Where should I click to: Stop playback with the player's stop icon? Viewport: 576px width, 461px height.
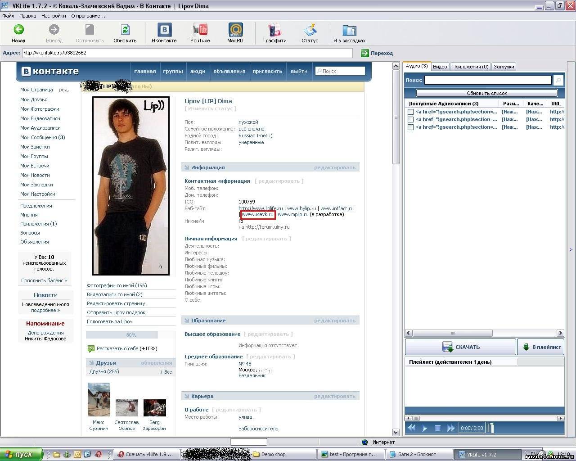(x=437, y=428)
